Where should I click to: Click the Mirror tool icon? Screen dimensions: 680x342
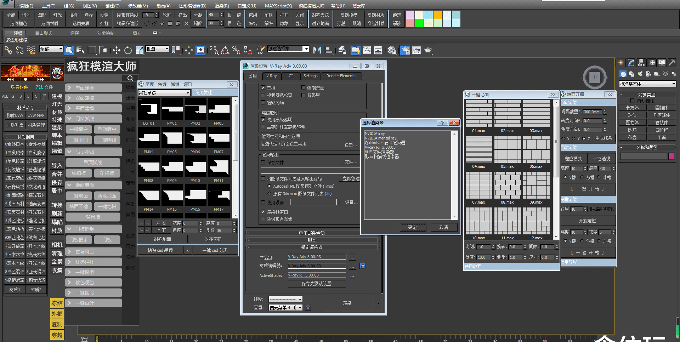pos(317,50)
